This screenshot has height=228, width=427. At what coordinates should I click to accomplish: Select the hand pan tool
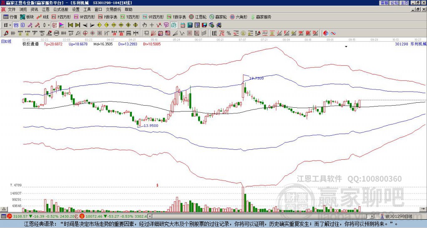point(144,25)
